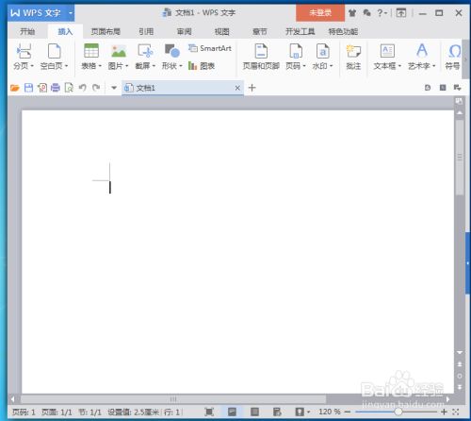Screen dimensions: 471x421
Task: Switch to page layout view in status bar
Action: click(x=232, y=412)
